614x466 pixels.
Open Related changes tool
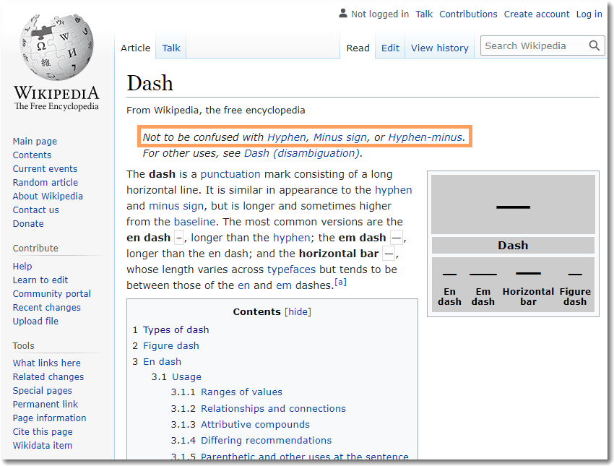[x=48, y=376]
